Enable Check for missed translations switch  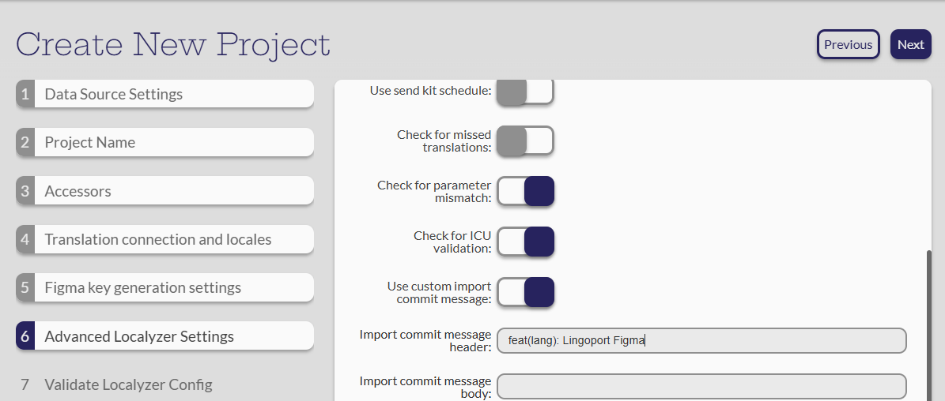[525, 141]
